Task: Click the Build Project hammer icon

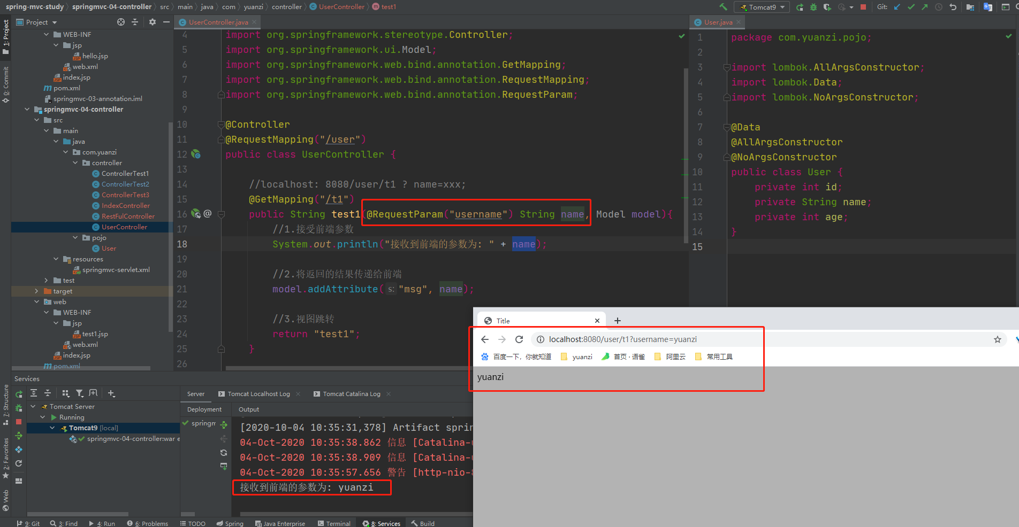Action: click(x=723, y=7)
